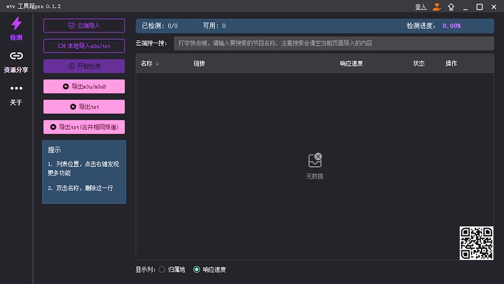
Task: Click the 导出txt button
Action: pyautogui.click(x=84, y=107)
